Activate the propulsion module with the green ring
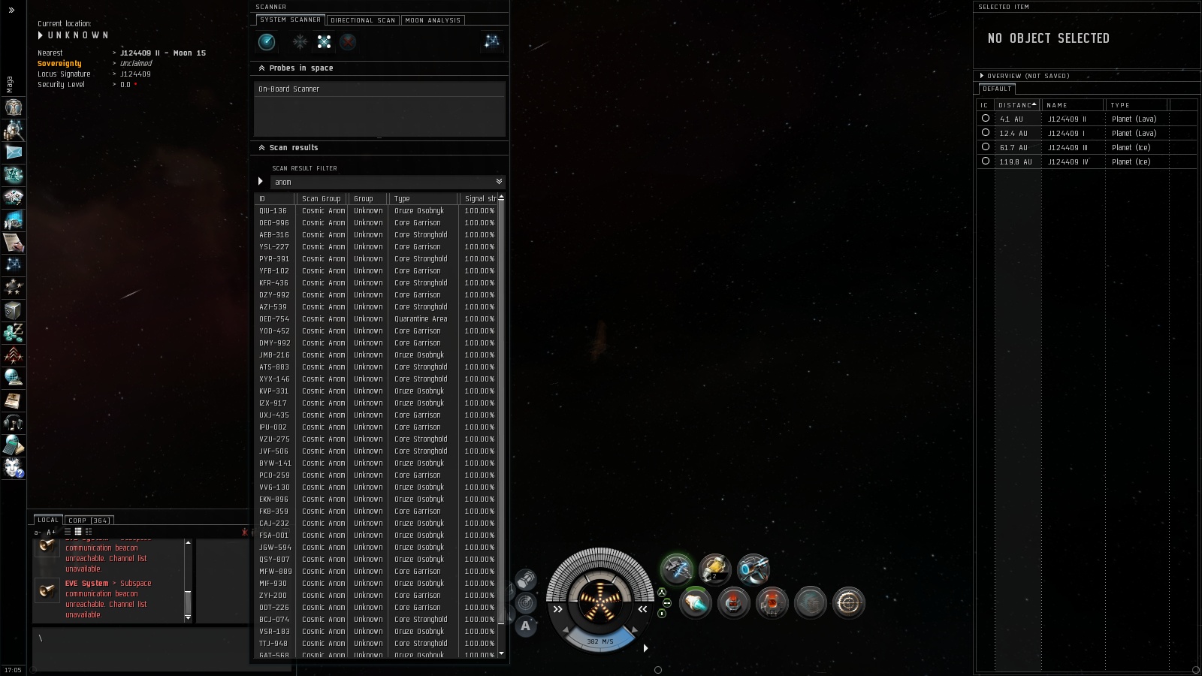Screen dimensions: 1202x676 696,602
